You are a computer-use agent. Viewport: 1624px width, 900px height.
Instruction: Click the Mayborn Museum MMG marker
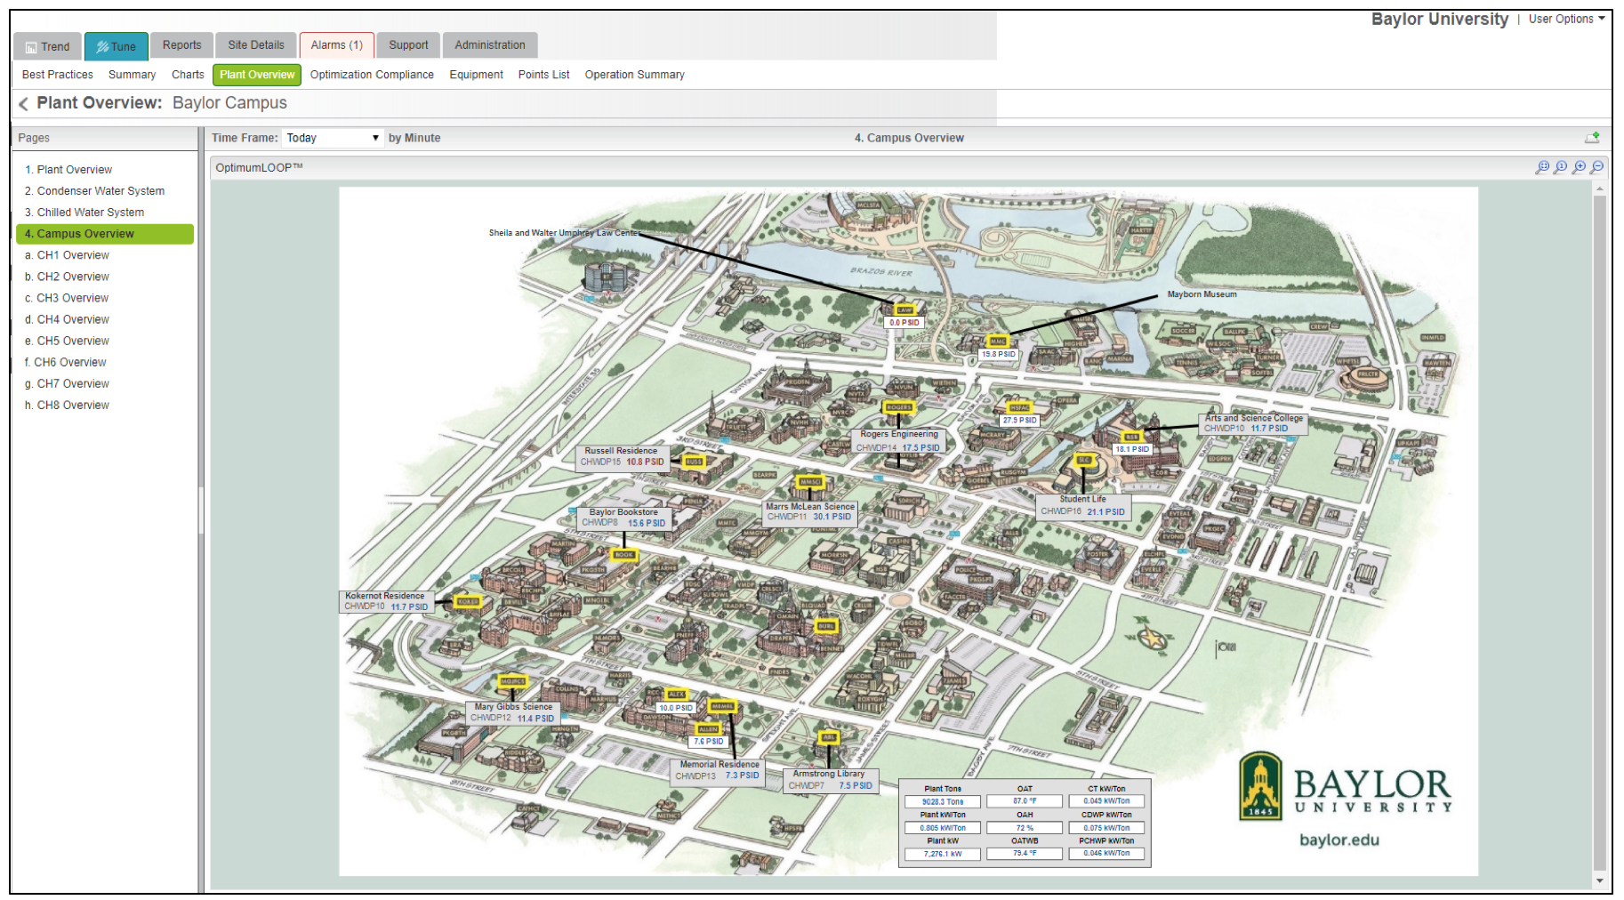pos(999,341)
